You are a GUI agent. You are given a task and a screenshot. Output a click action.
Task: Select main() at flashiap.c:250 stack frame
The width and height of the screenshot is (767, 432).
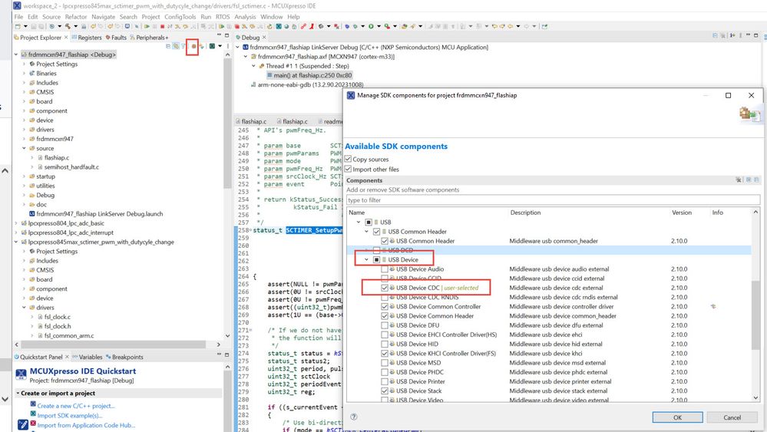(309, 75)
